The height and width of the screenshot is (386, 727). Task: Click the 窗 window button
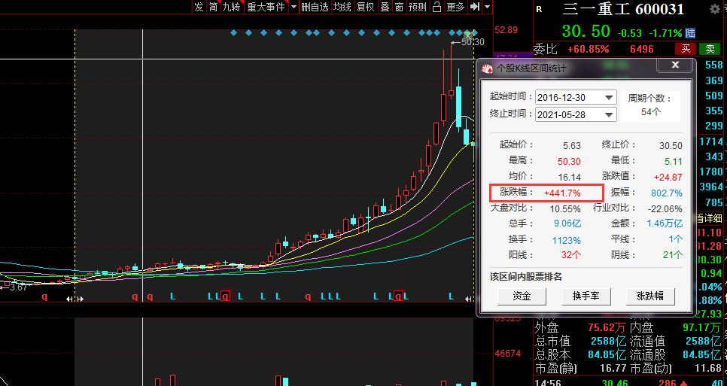tap(399, 7)
